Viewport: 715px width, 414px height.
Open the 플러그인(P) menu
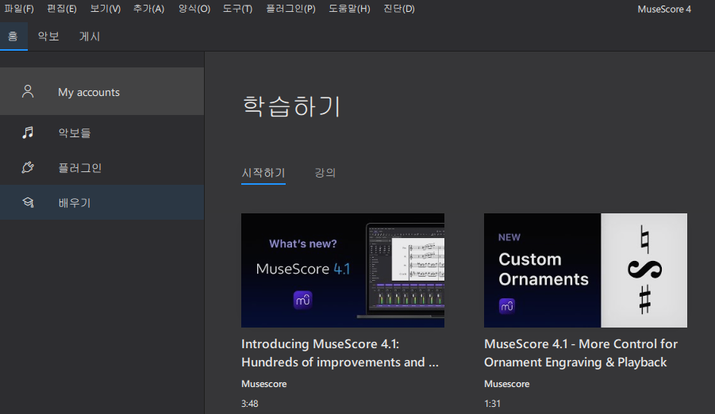[x=291, y=9]
